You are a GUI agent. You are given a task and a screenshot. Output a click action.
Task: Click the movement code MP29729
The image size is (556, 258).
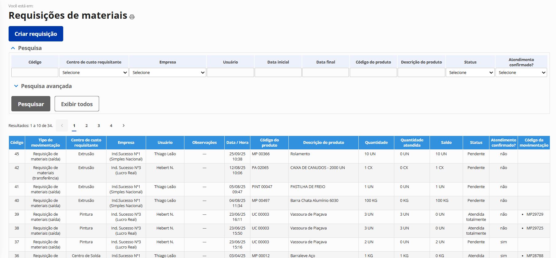point(535,214)
